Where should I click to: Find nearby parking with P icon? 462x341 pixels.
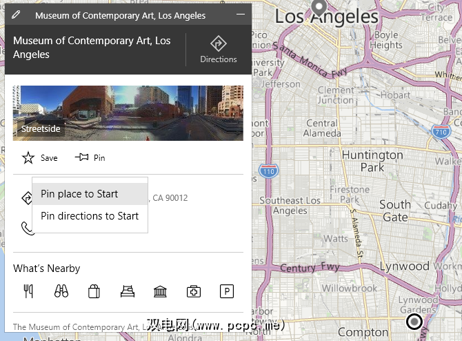tap(227, 291)
